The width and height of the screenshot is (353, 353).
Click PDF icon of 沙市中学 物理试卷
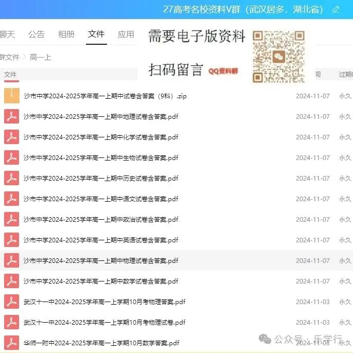tap(11, 260)
